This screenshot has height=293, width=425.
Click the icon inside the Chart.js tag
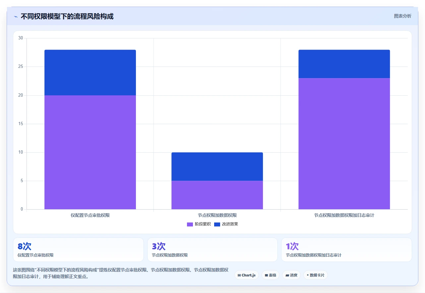coord(239,275)
